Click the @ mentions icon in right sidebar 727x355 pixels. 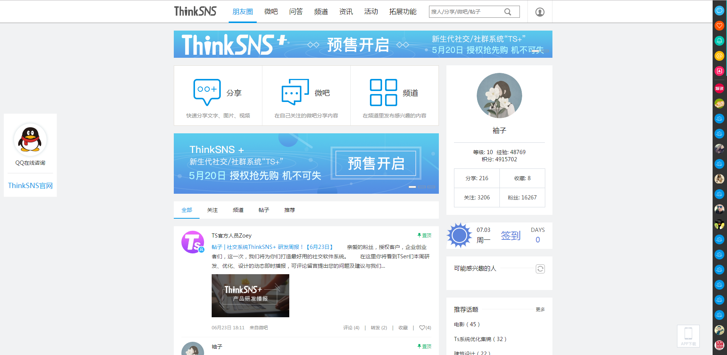tap(719, 56)
